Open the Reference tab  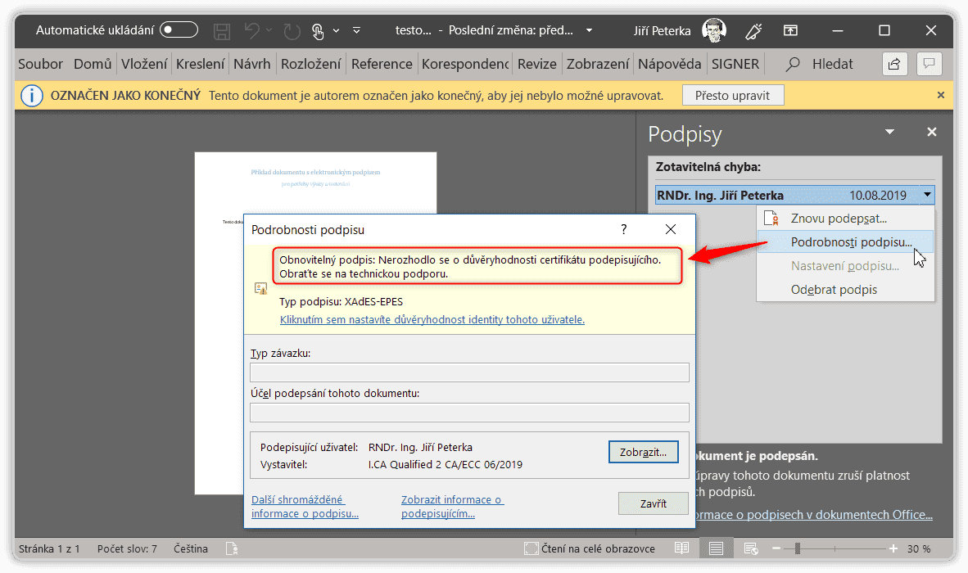382,64
